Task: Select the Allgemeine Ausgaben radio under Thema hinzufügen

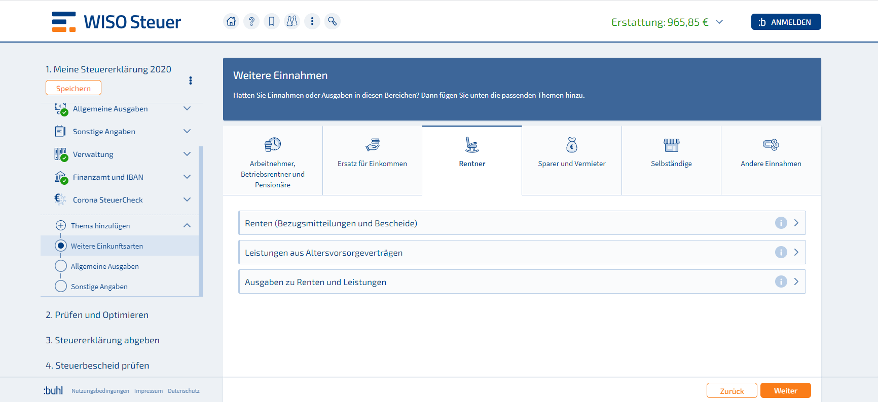Action: click(x=61, y=266)
